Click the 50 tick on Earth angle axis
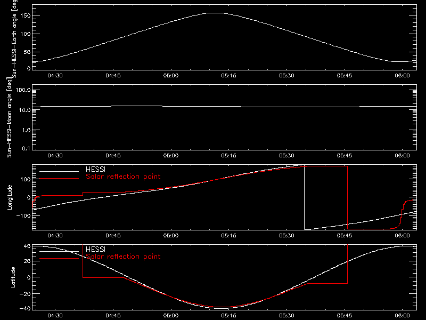This screenshot has width=426, height=320. pos(27,52)
